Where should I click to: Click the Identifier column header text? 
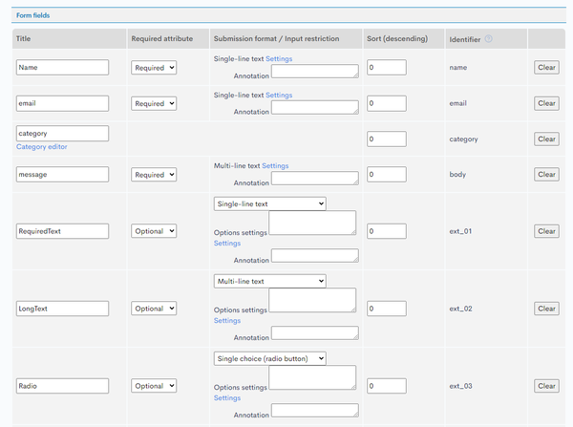(x=465, y=39)
